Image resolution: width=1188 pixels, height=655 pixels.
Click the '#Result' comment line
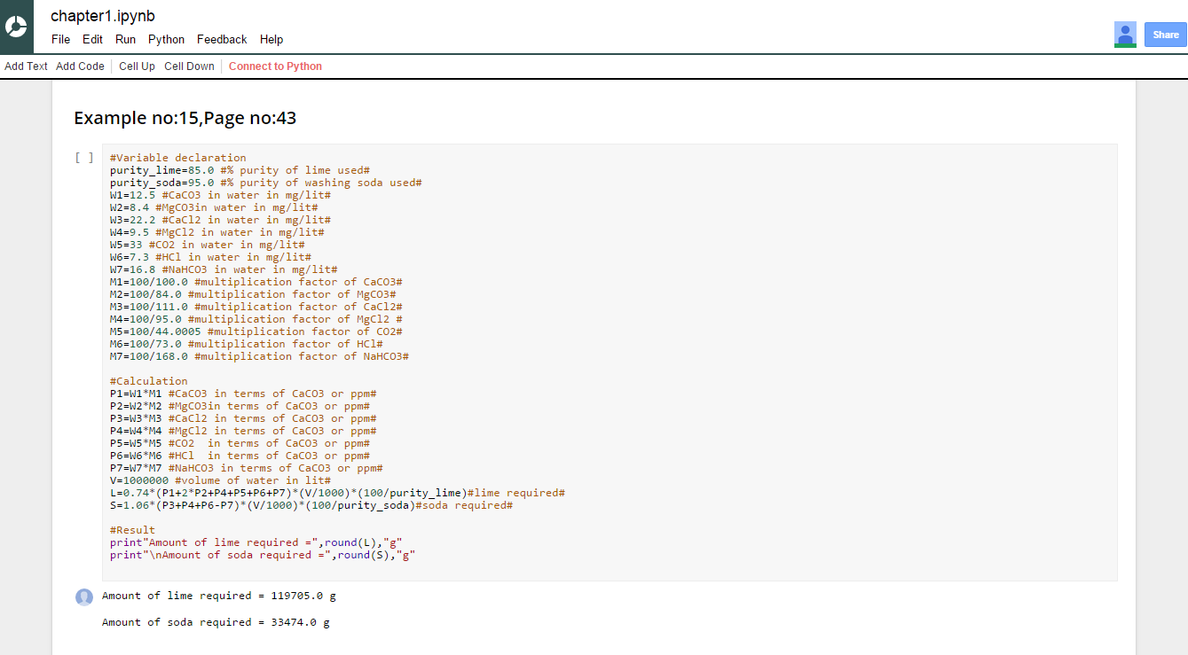tap(133, 530)
